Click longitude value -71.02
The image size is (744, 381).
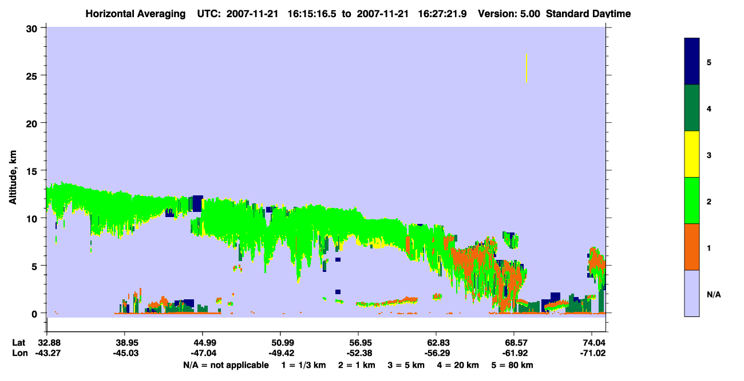pos(592,354)
